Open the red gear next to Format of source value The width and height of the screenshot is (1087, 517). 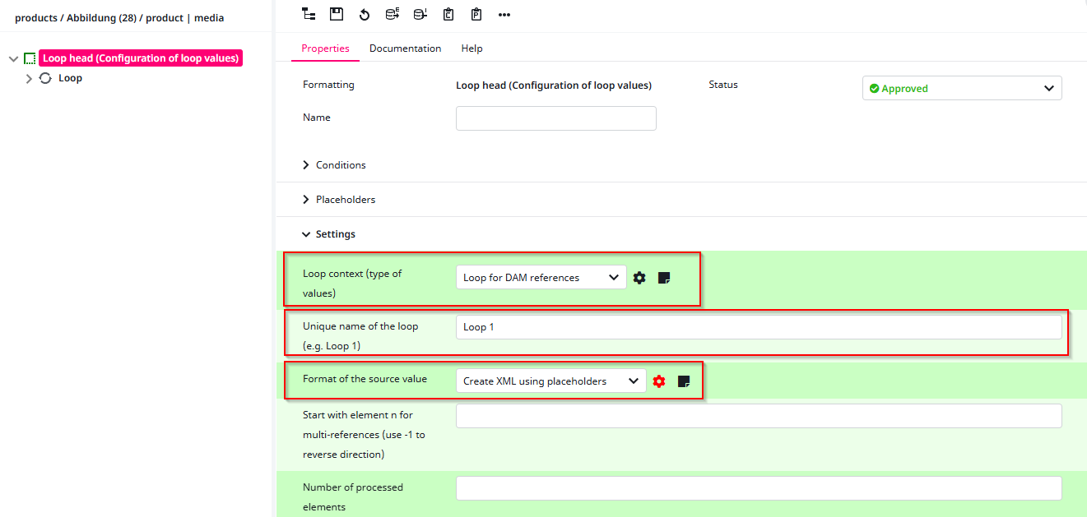(x=659, y=381)
